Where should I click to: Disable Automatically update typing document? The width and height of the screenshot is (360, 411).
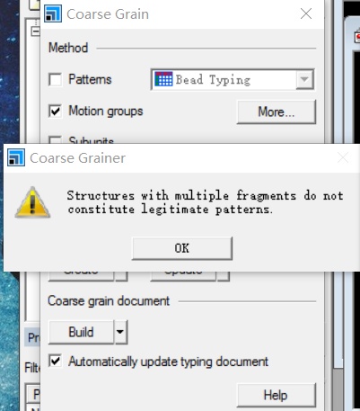click(56, 361)
